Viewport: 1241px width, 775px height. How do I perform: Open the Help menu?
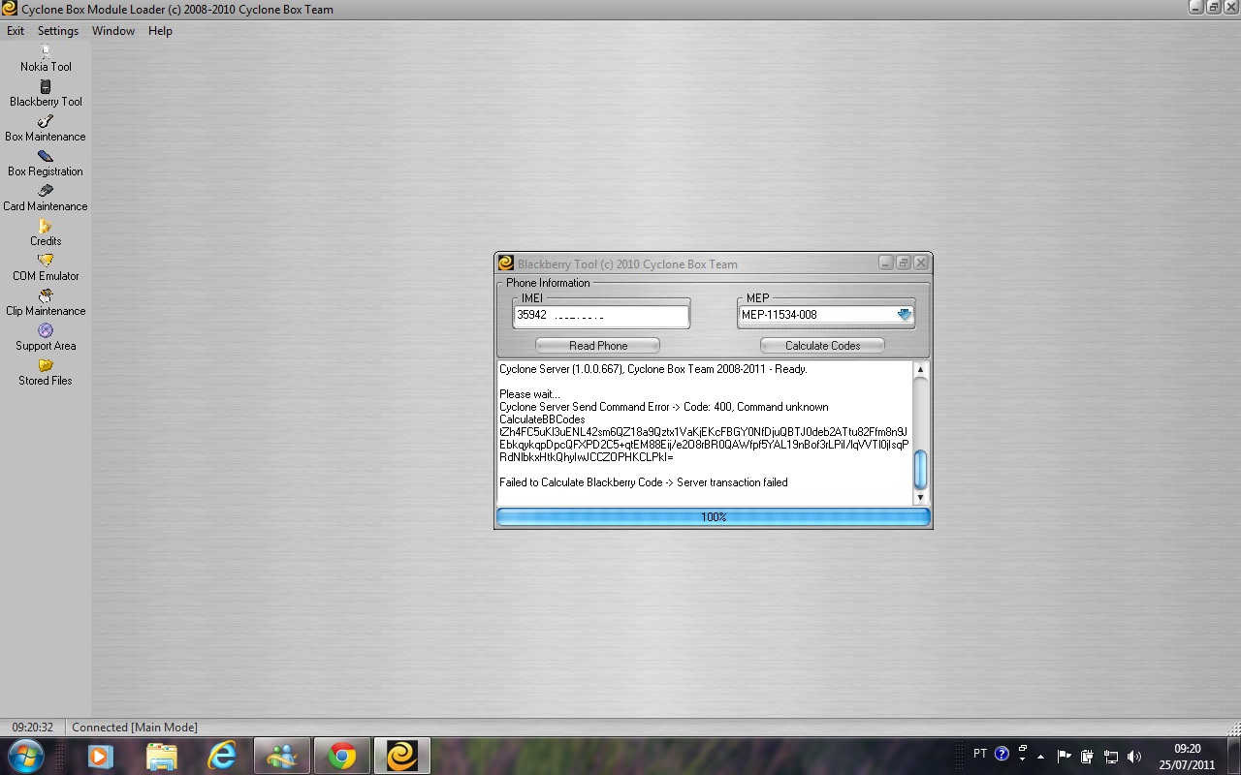click(x=160, y=31)
